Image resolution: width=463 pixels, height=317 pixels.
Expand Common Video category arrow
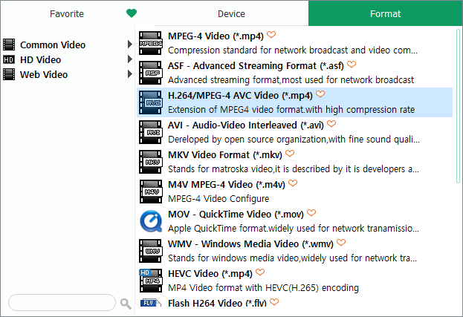tap(129, 45)
